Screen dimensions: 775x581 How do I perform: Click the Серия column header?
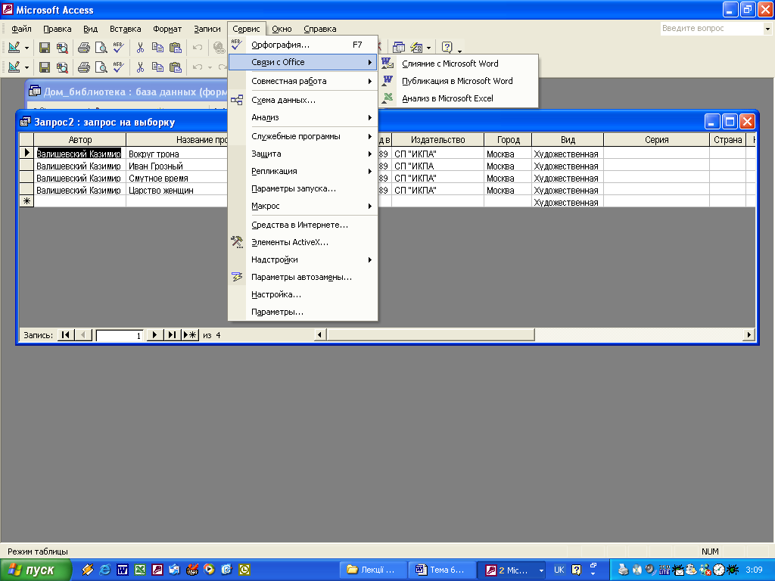656,140
